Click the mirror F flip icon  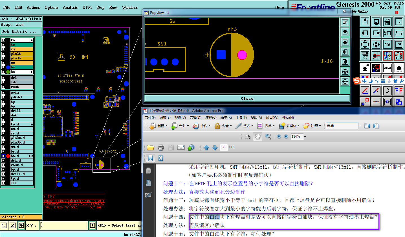tap(399, 91)
